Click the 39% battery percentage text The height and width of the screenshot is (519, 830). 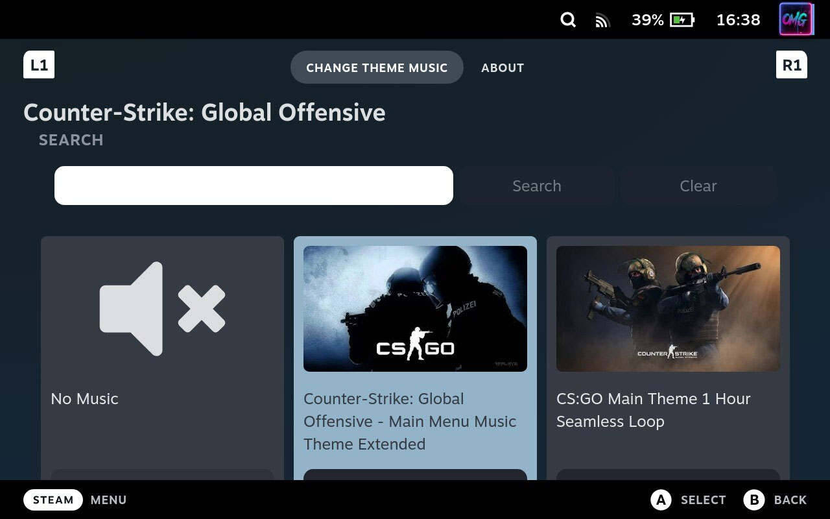648,20
